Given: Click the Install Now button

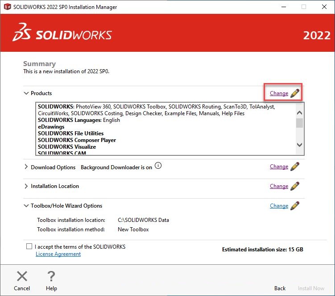Looking at the screenshot, I should (x=311, y=288).
